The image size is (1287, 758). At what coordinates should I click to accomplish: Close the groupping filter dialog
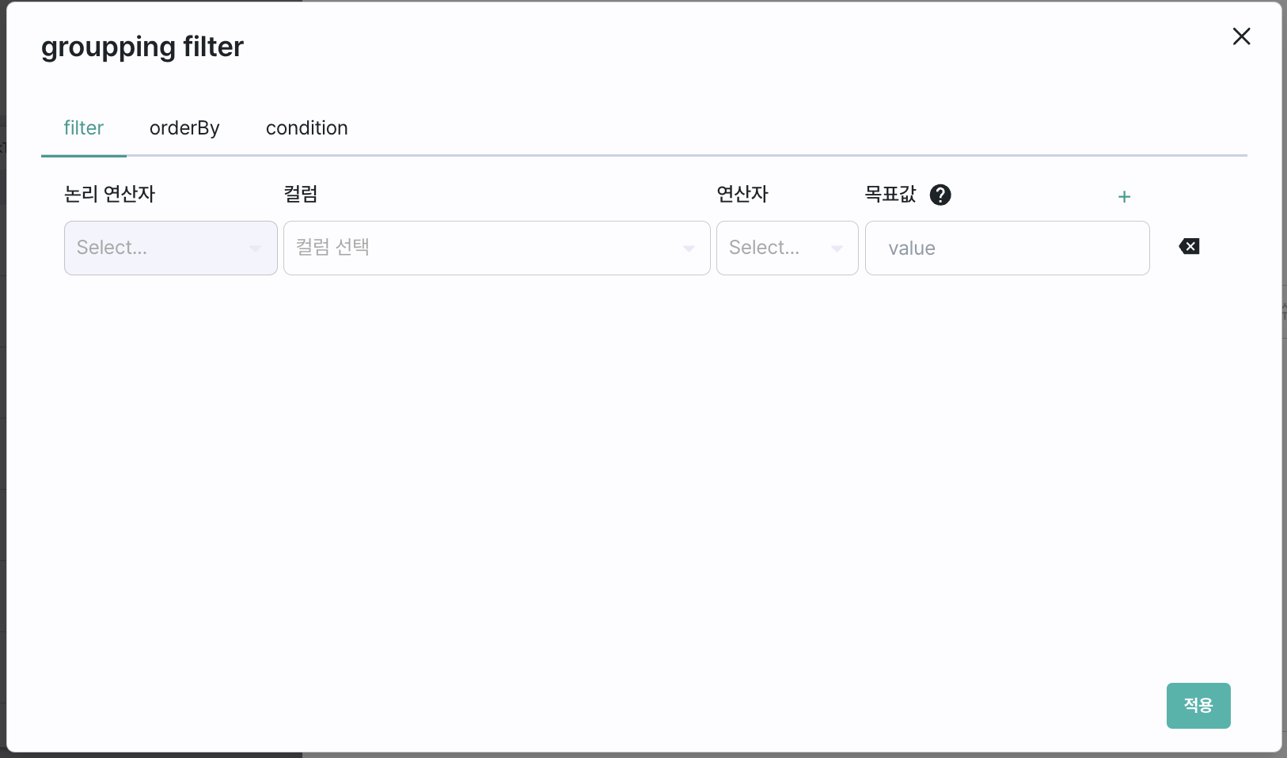pos(1241,36)
